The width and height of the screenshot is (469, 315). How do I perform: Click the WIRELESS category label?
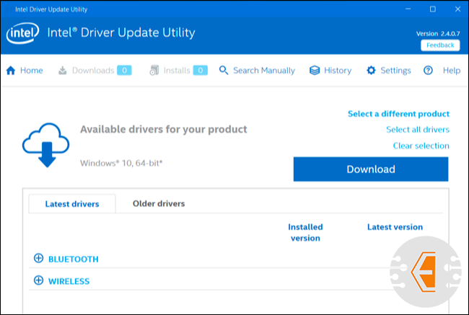[x=69, y=281]
